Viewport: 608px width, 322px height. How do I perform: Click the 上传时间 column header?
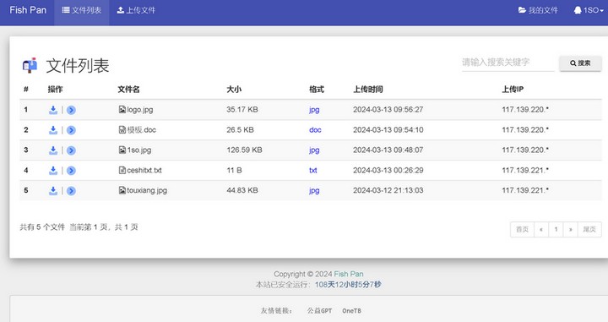tap(368, 90)
